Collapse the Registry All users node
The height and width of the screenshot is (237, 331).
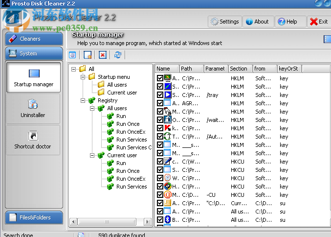92,108
